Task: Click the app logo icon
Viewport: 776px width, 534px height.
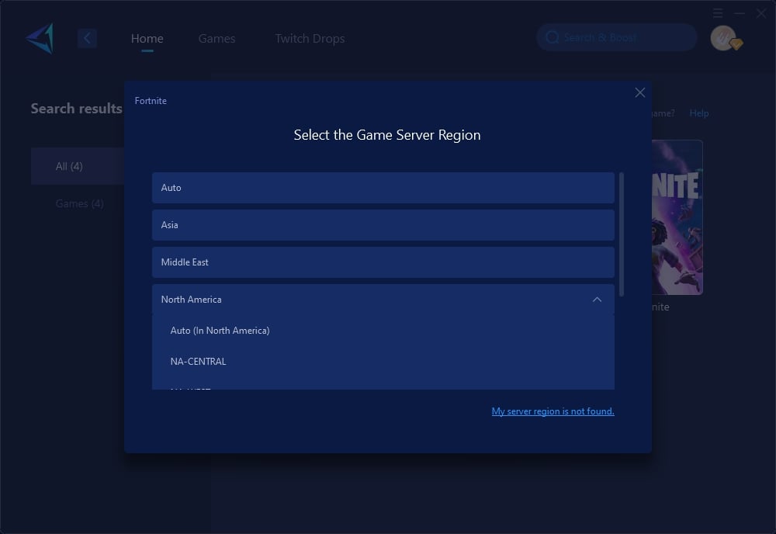Action: click(x=40, y=38)
